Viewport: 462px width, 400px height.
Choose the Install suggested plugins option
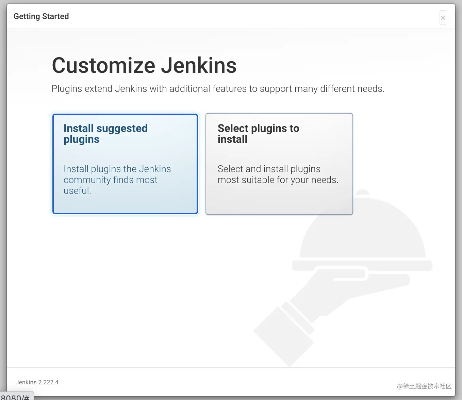click(x=125, y=164)
